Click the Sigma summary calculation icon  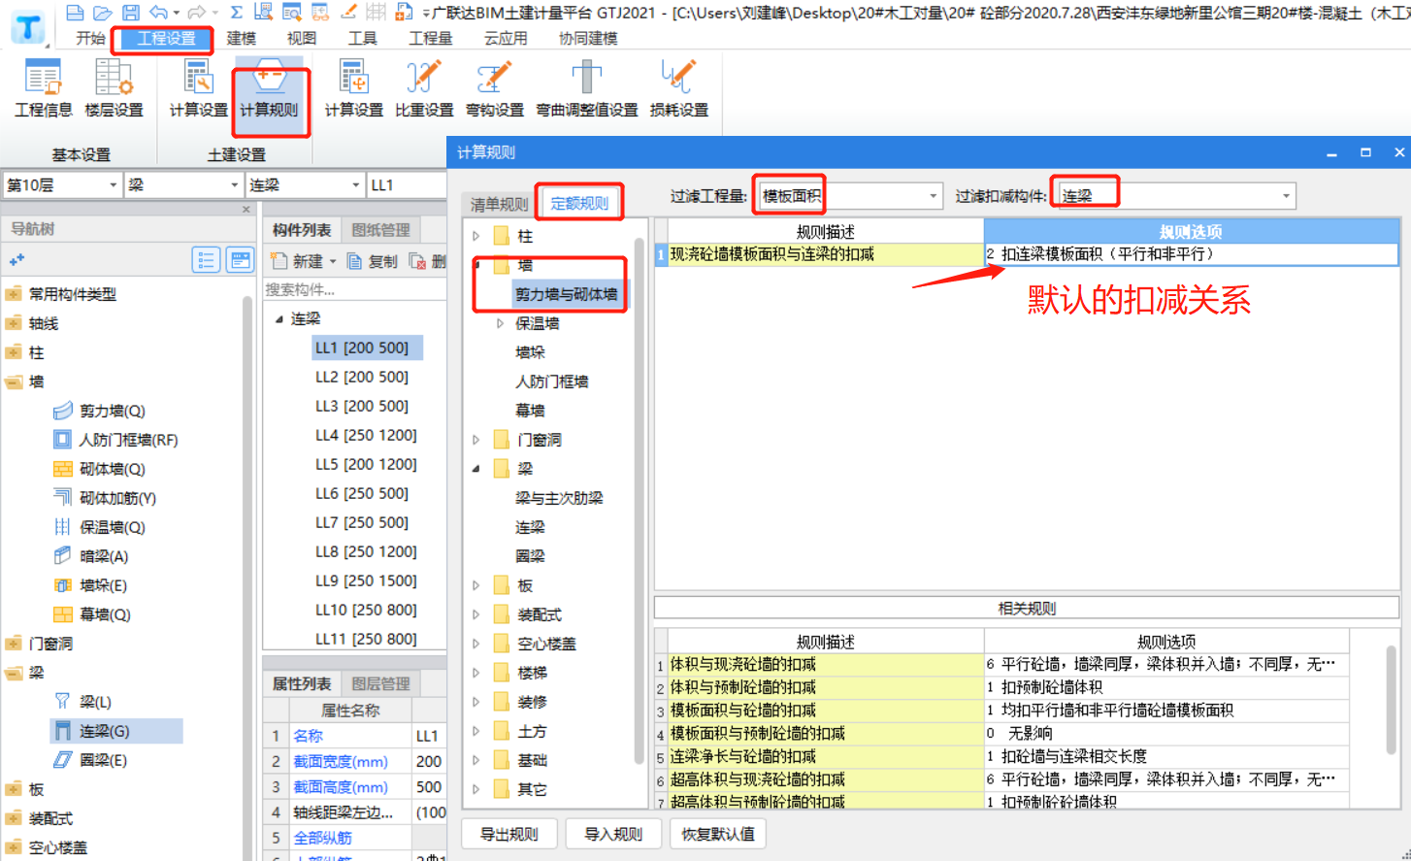click(x=236, y=13)
